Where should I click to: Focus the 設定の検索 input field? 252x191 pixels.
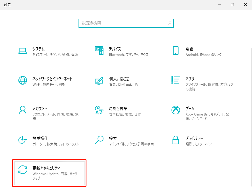[126, 23]
